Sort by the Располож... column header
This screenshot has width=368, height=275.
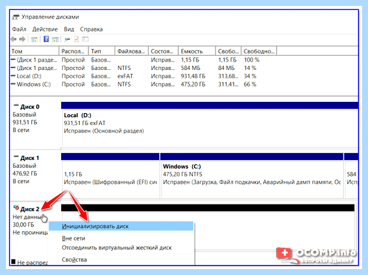coord(74,51)
